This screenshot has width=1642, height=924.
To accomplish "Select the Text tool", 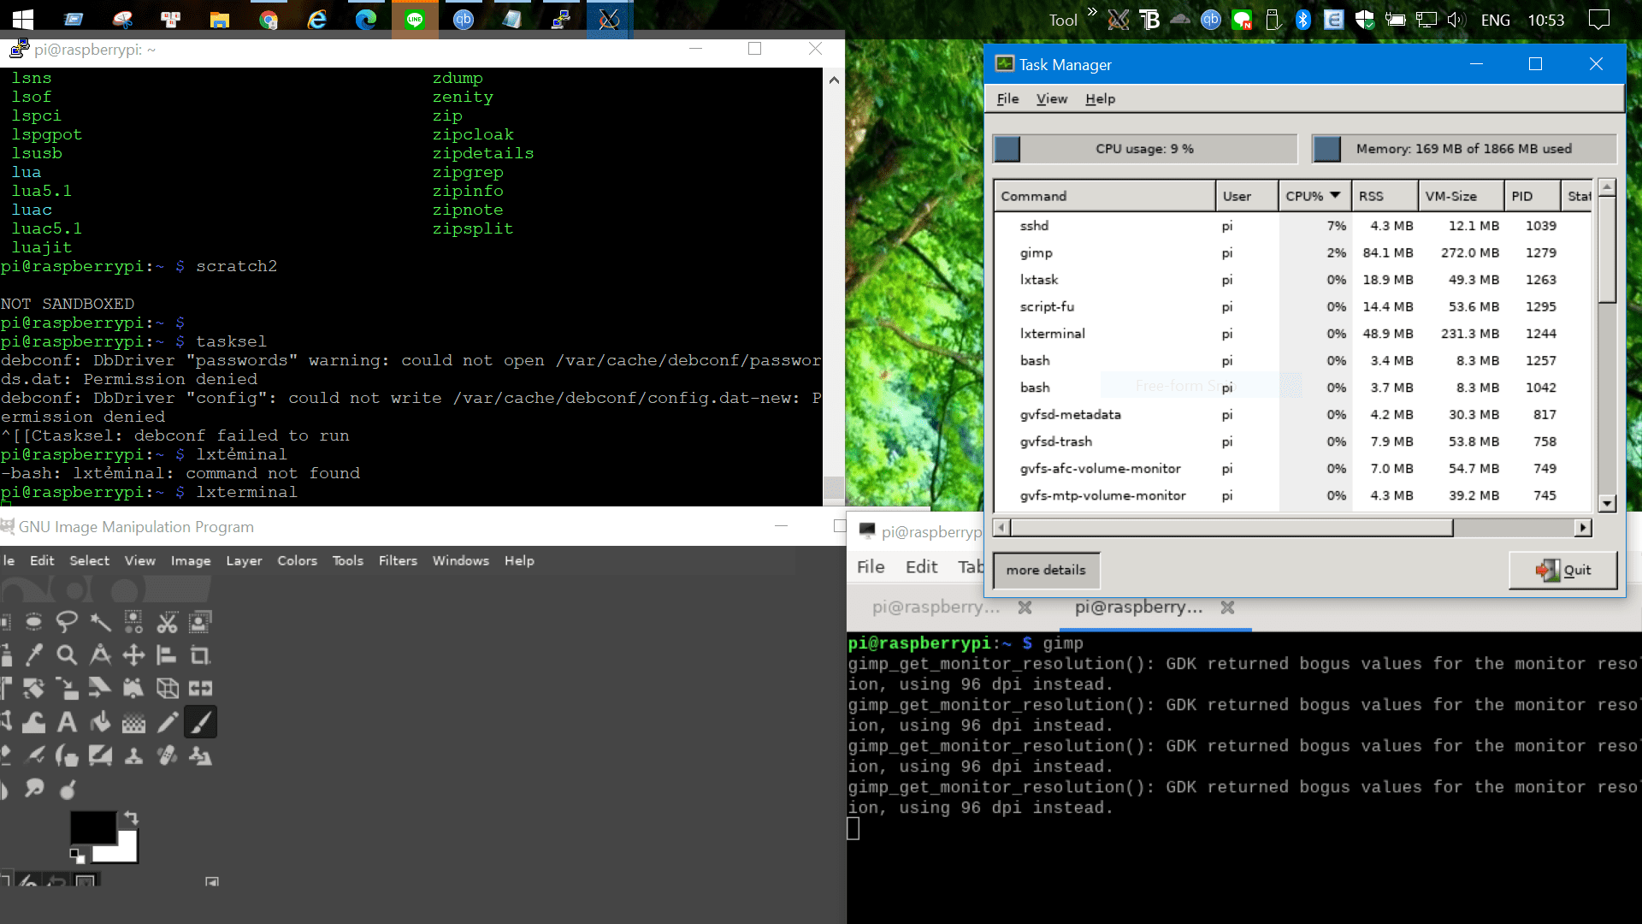I will point(67,722).
